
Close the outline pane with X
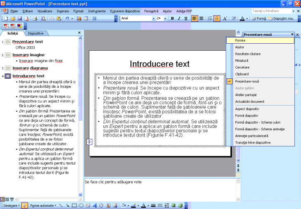tap(79, 33)
